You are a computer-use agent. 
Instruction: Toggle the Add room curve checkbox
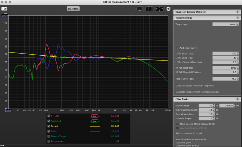point(177,48)
